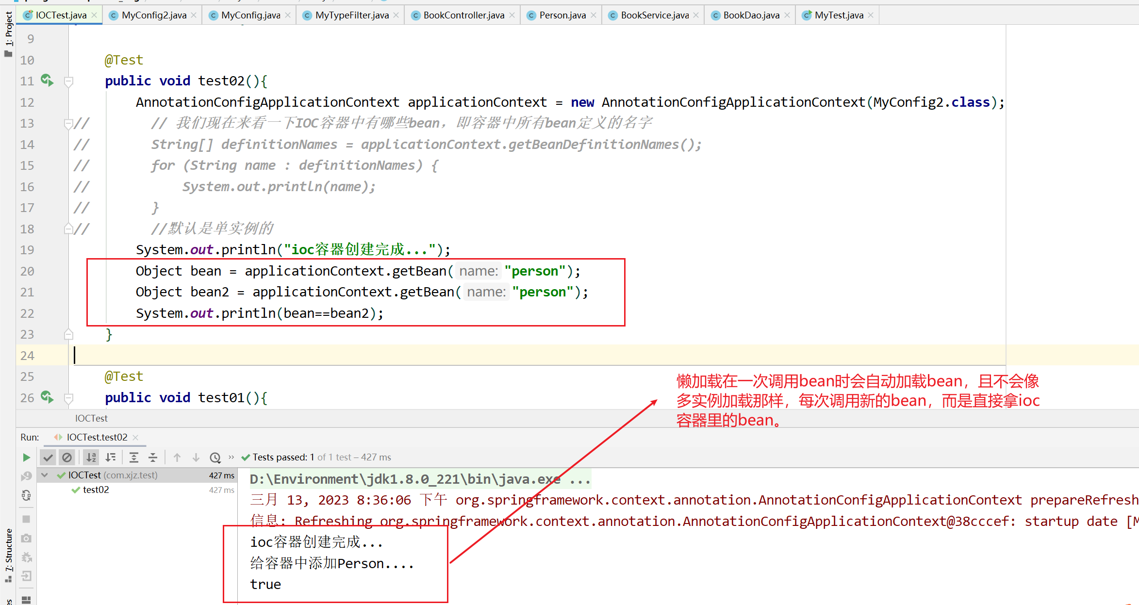The width and height of the screenshot is (1139, 605).
Task: Collapse the IOCTest tree node
Action: point(45,475)
